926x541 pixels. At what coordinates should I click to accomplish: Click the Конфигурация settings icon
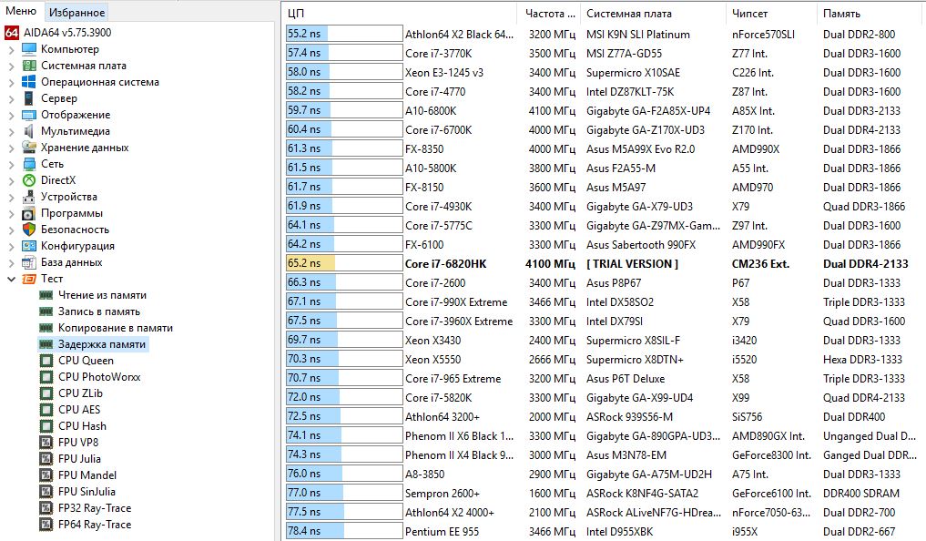pyautogui.click(x=29, y=246)
